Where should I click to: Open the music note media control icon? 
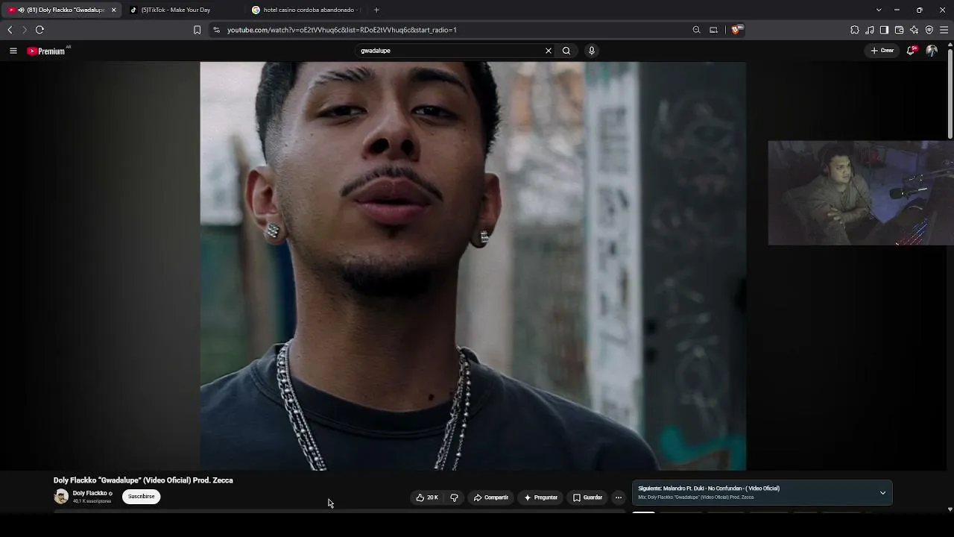coord(870,30)
